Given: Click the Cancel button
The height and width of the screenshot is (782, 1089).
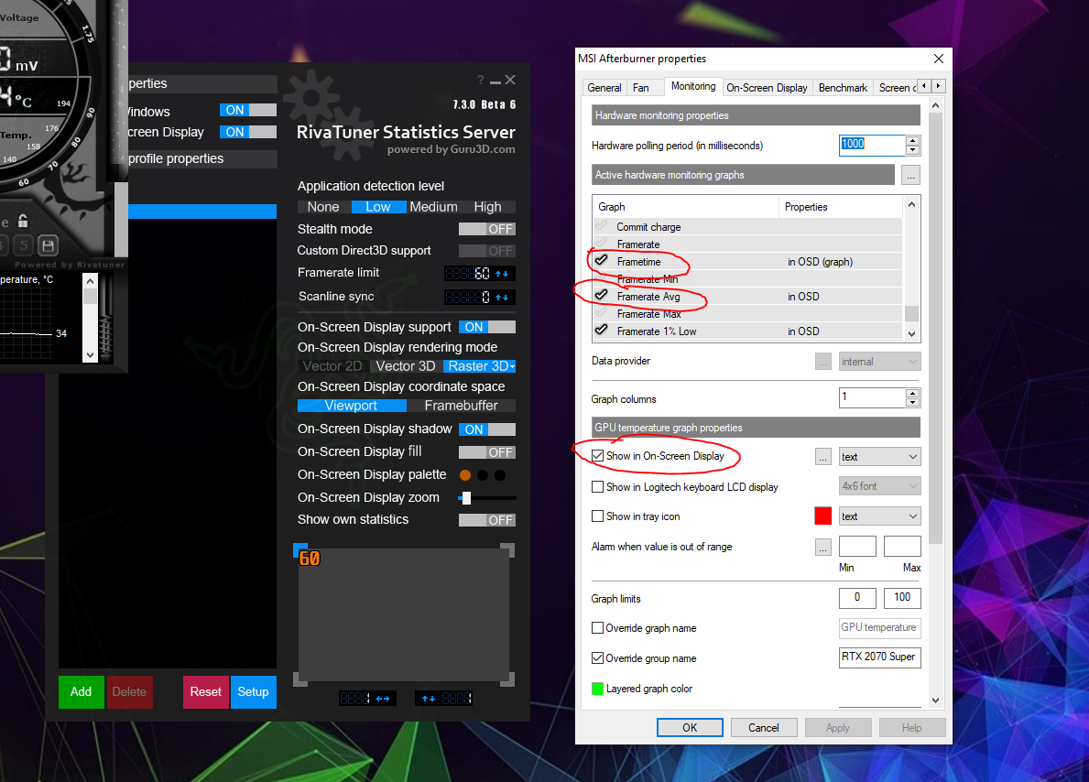Looking at the screenshot, I should pyautogui.click(x=763, y=728).
